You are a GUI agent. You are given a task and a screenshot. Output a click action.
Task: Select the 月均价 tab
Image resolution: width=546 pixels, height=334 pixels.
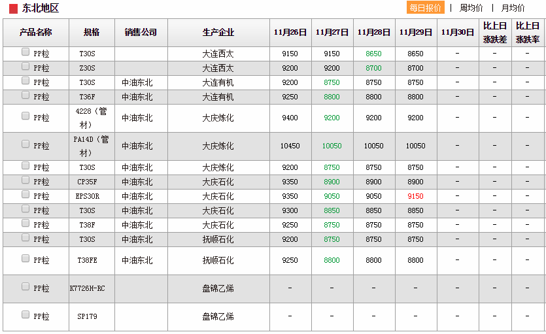click(x=513, y=8)
